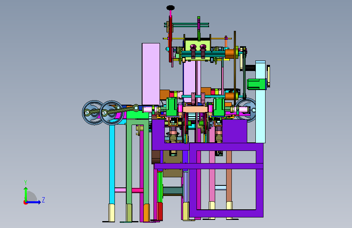Select the connecting rod linking the left handwheels
The width and height of the screenshot is (352, 228).
coord(120,110)
